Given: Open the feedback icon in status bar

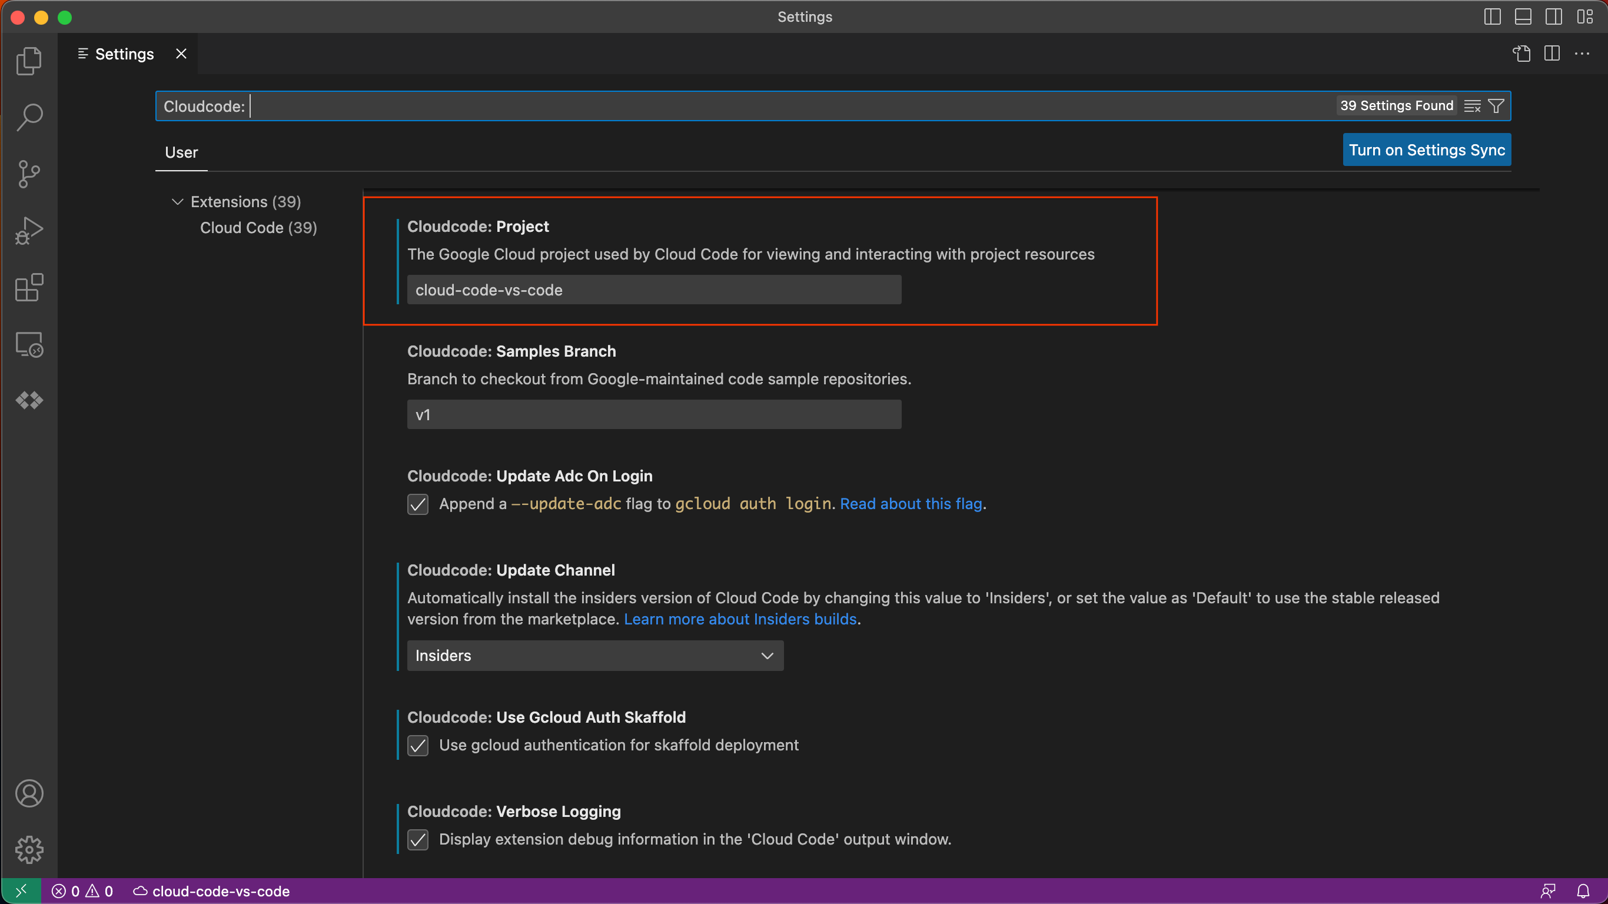Looking at the screenshot, I should 1548,891.
